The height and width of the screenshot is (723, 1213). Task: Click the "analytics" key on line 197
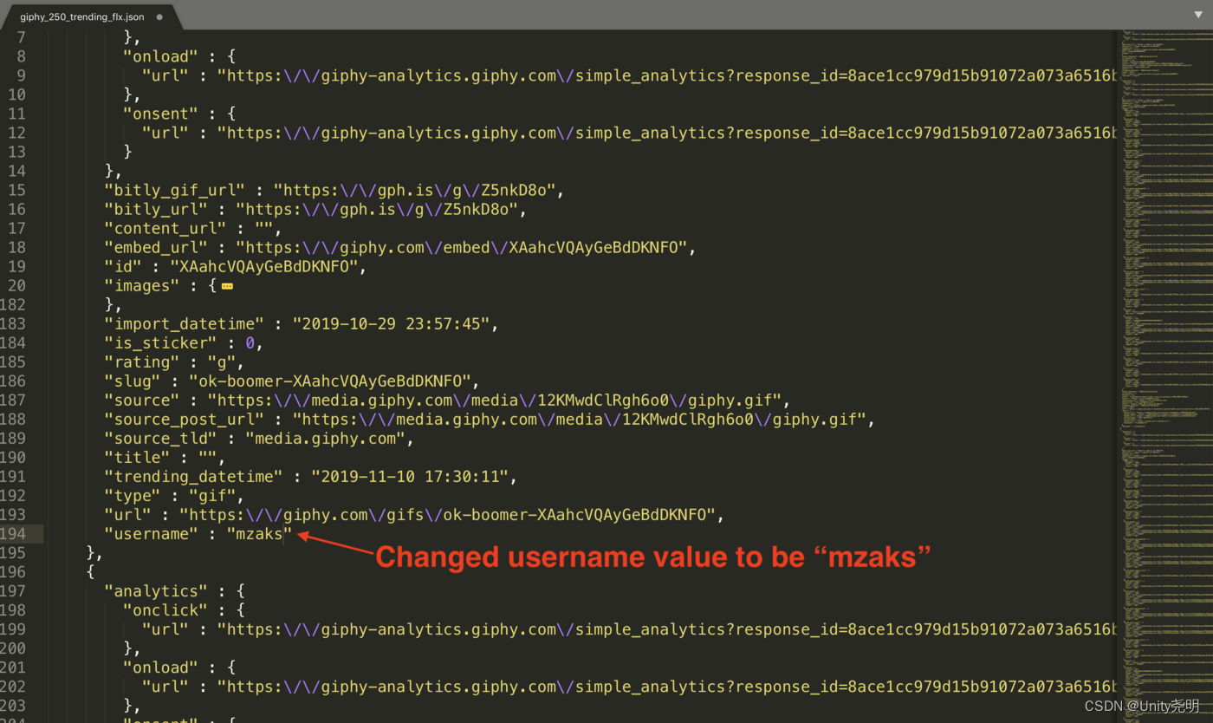point(156,590)
